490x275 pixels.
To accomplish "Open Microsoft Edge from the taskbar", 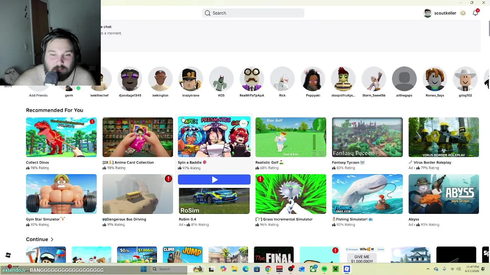I will click(245, 269).
